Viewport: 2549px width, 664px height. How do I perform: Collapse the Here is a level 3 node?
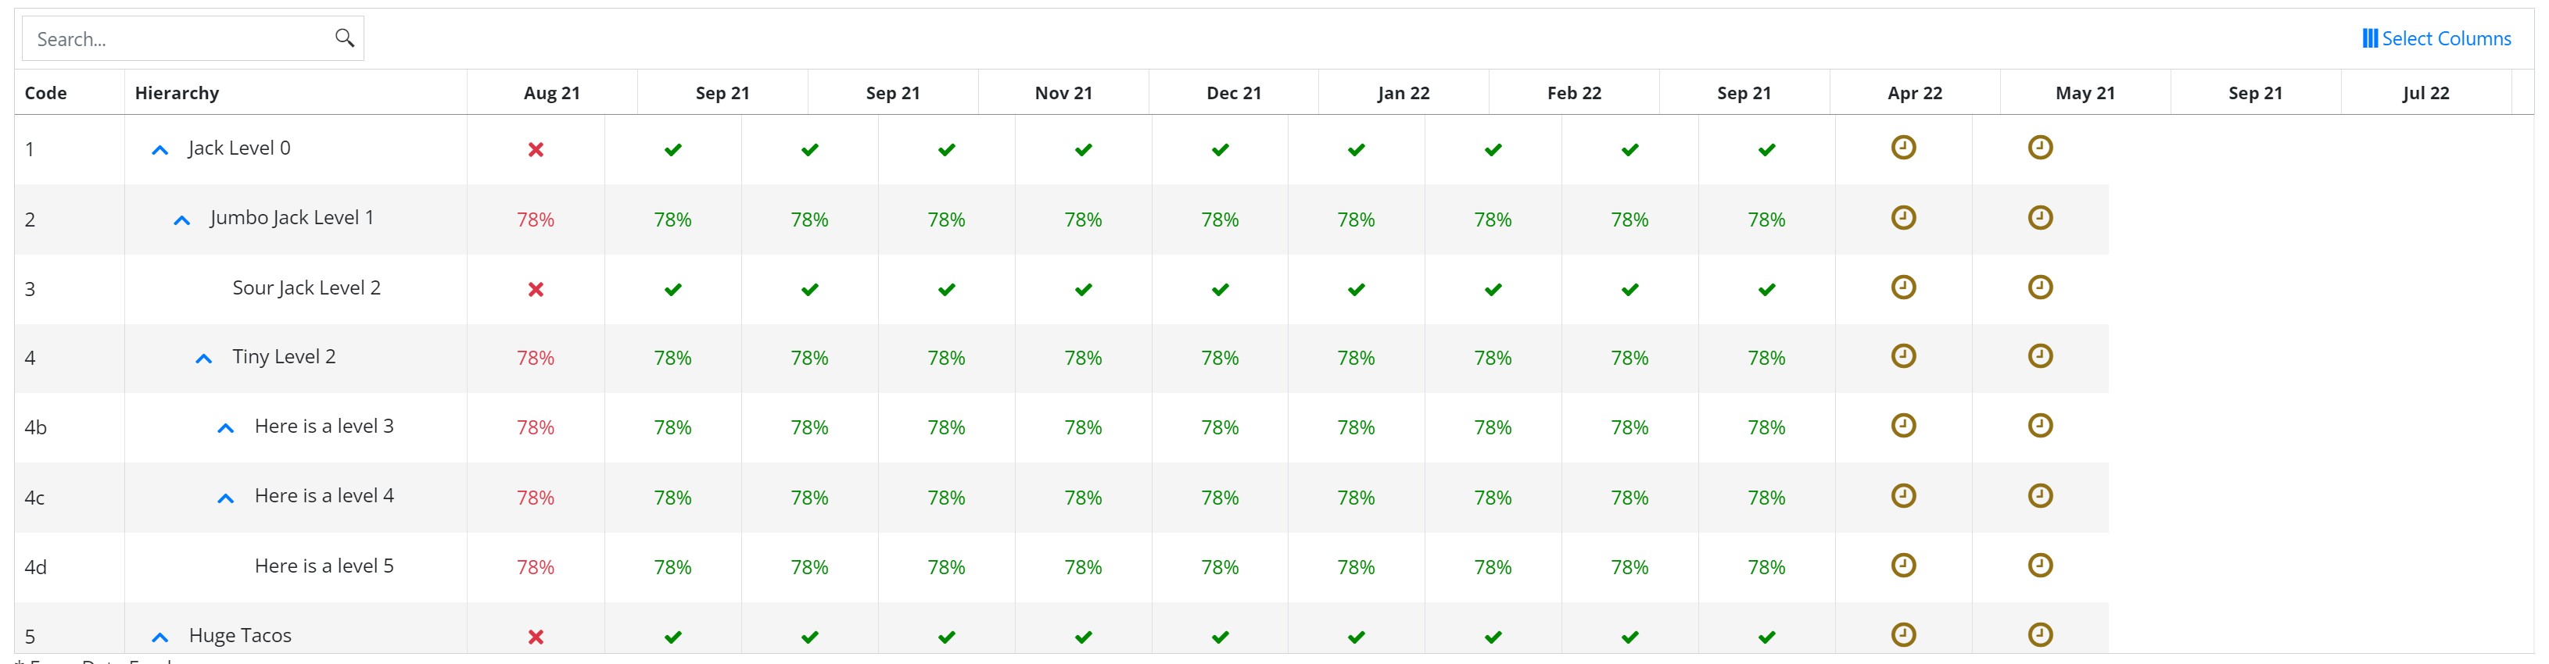point(226,429)
